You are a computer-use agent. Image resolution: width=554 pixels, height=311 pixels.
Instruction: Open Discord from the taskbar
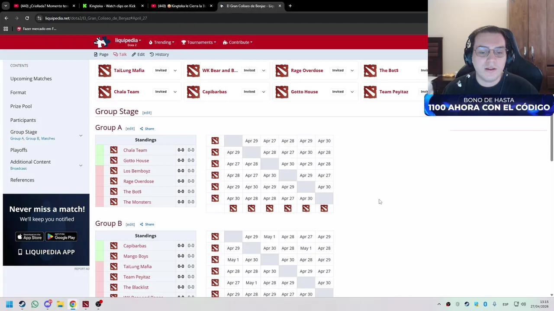click(x=48, y=304)
